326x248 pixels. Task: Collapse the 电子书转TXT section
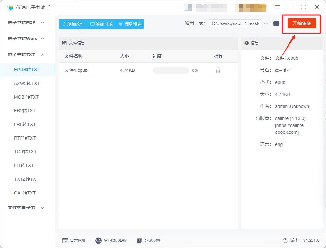26,55
